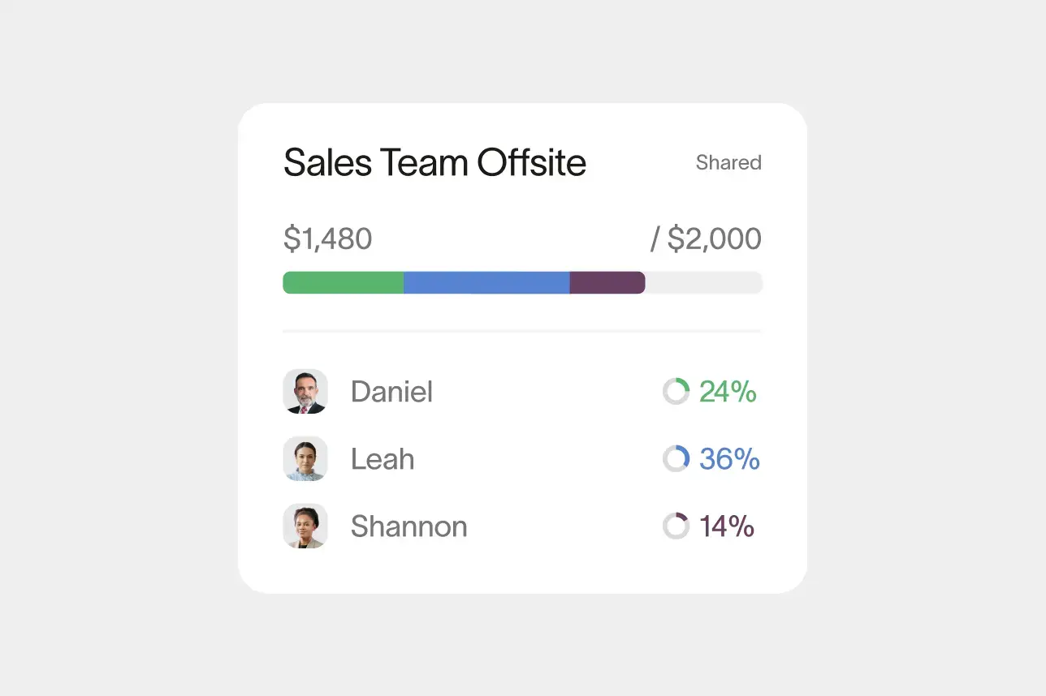Expand details for Leah's contribution row
This screenshot has height=696, width=1046.
382,459
